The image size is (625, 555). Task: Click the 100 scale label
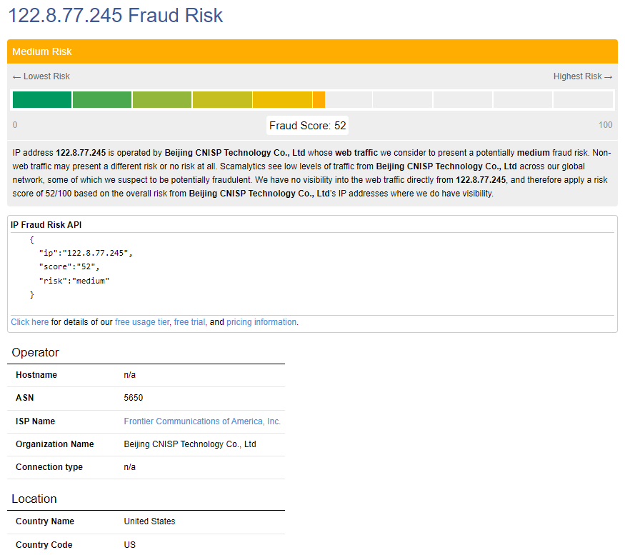click(x=605, y=125)
